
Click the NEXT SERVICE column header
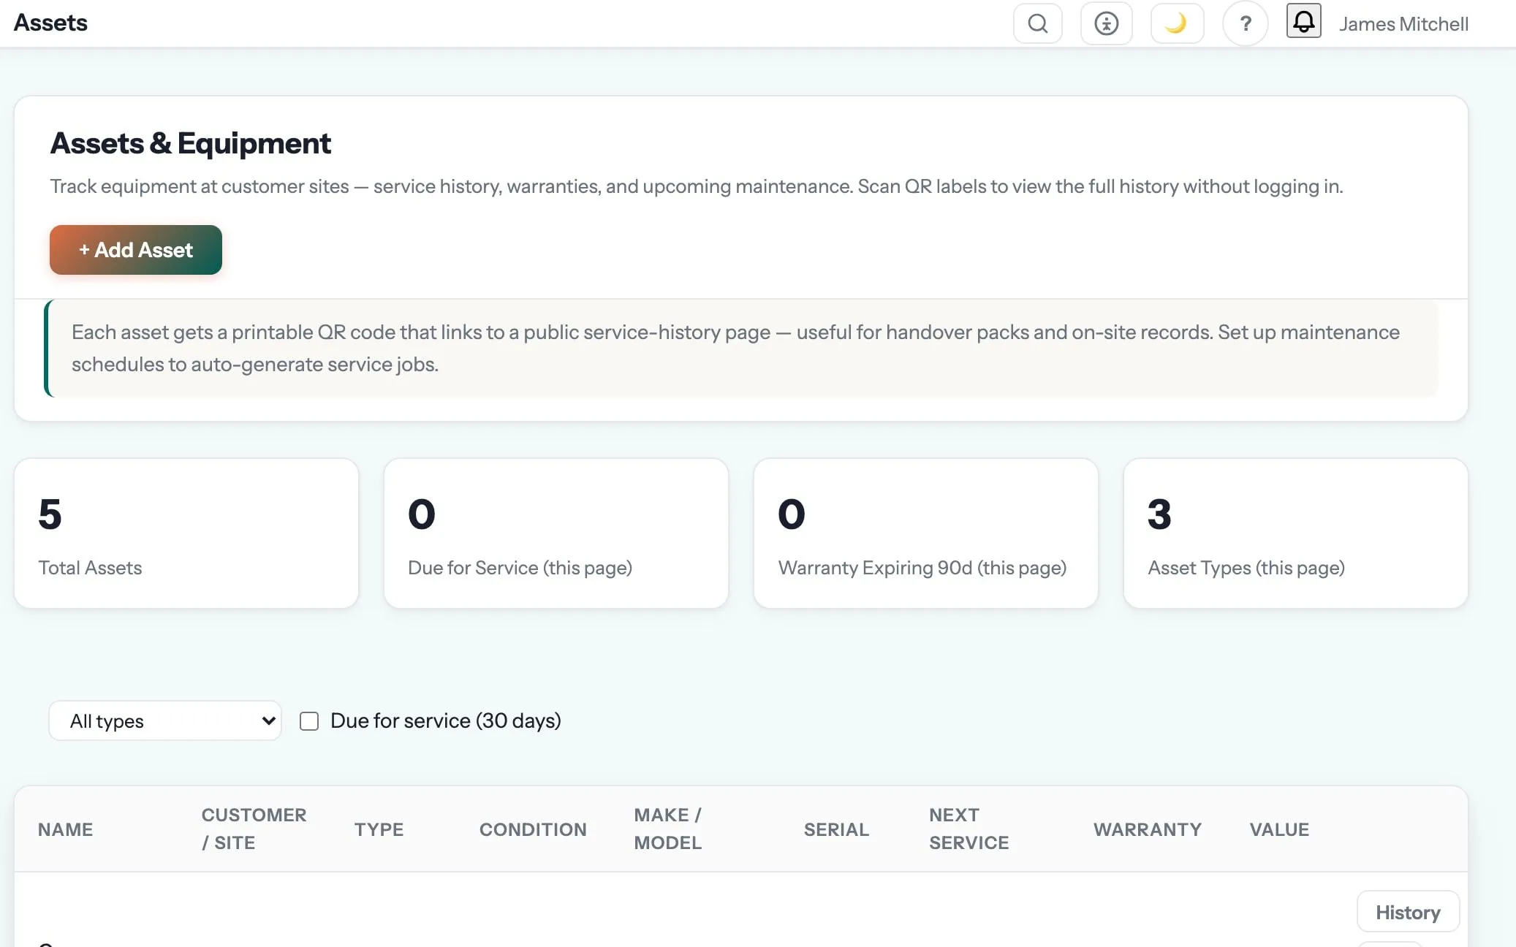coord(969,829)
